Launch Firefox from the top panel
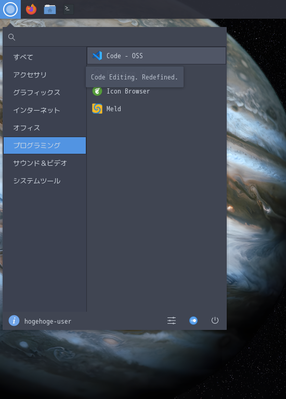This screenshot has width=286, height=399. (x=31, y=9)
